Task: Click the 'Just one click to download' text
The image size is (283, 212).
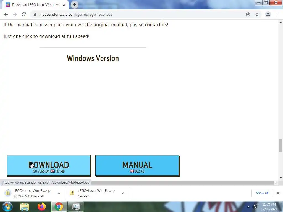Action: coord(46,36)
